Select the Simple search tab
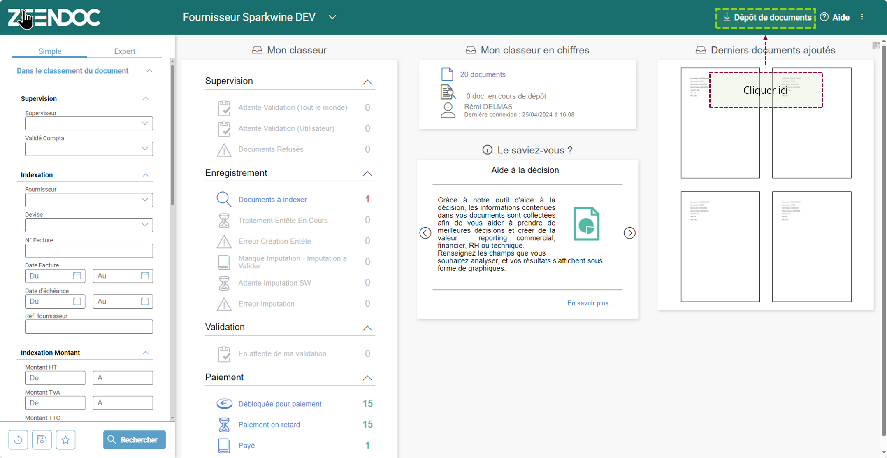 pos(50,51)
